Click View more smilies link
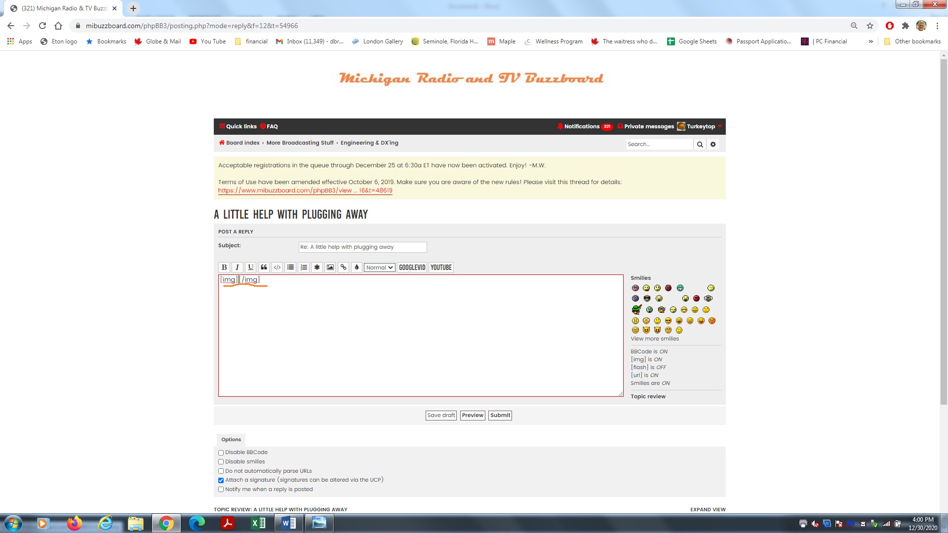The width and height of the screenshot is (948, 533). point(654,339)
